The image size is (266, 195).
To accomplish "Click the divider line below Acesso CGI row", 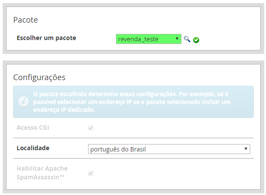I will pos(133,138).
